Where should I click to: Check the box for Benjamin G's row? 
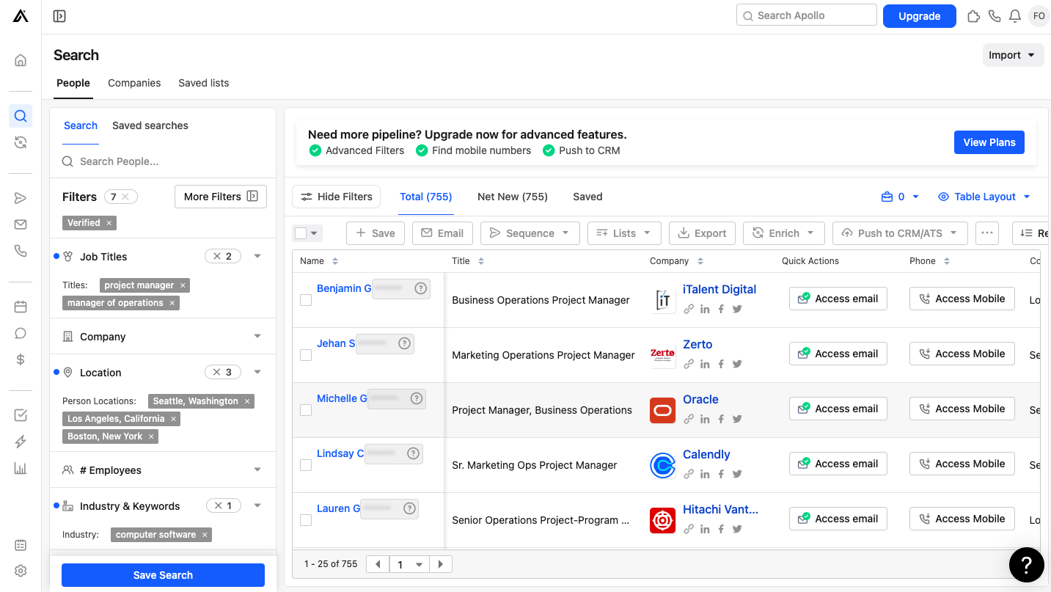[x=306, y=300]
